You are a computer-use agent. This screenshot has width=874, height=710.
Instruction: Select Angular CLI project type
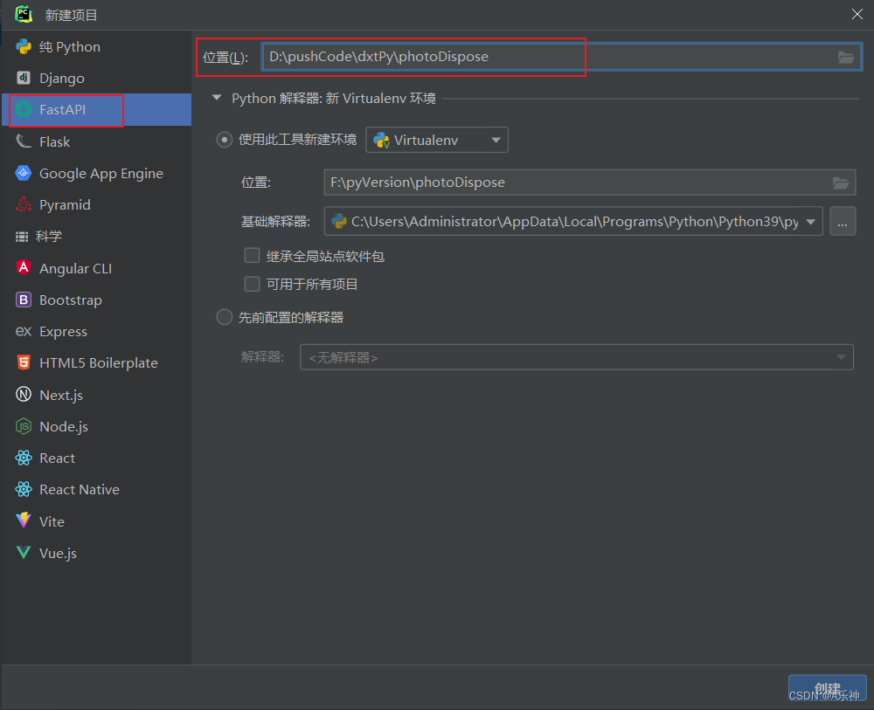coord(75,268)
